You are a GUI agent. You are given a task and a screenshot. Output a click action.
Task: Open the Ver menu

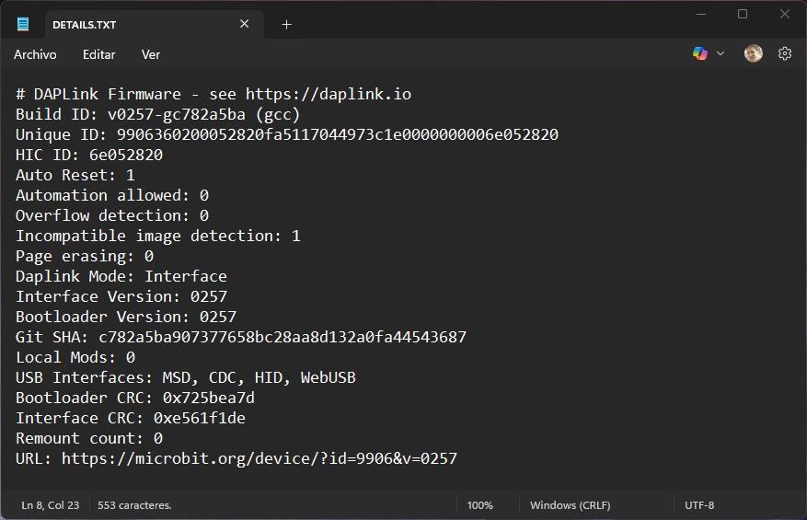tap(151, 54)
